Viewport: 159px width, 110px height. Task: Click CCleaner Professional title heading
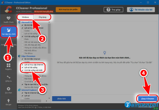point(32,8)
